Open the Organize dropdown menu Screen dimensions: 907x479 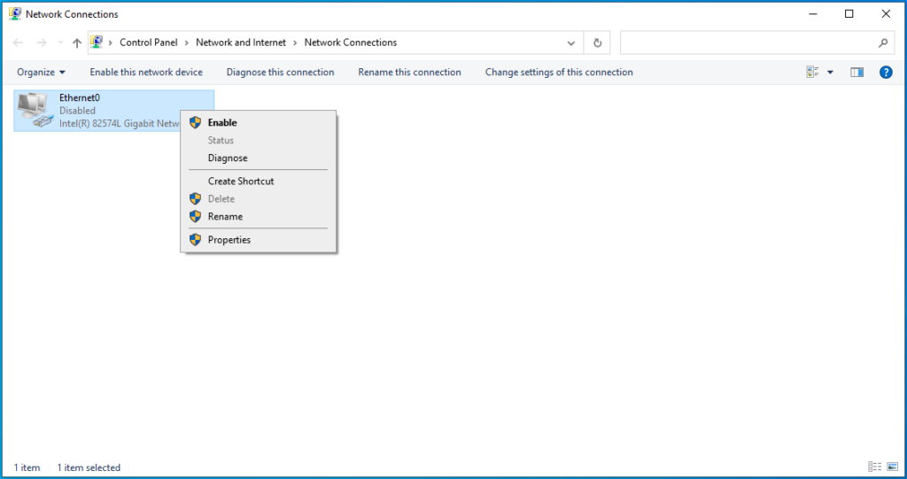pos(41,73)
